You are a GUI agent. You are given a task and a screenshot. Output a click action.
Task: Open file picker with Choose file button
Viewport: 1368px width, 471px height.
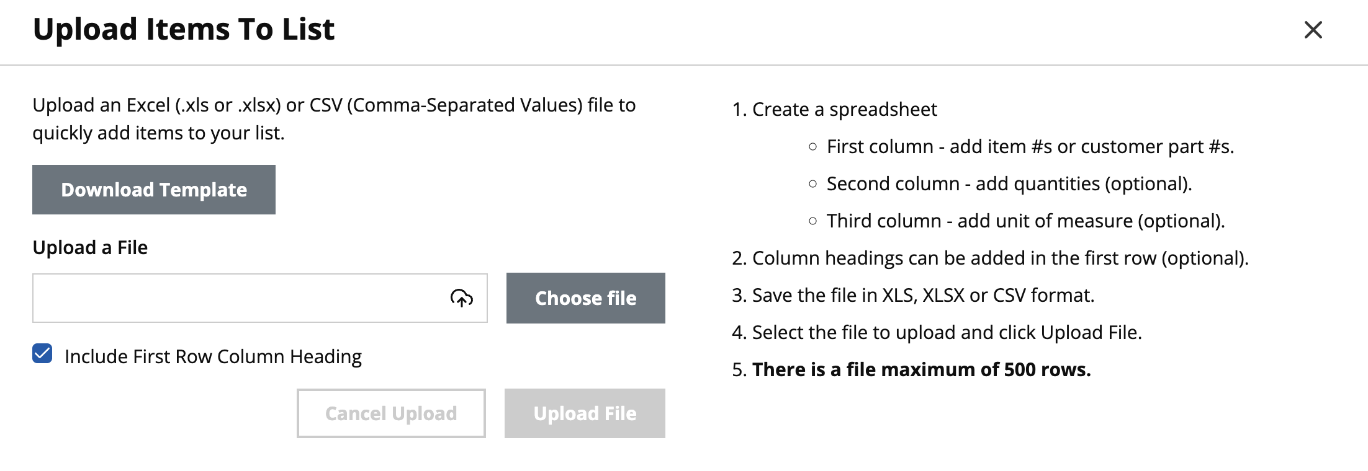tap(585, 298)
